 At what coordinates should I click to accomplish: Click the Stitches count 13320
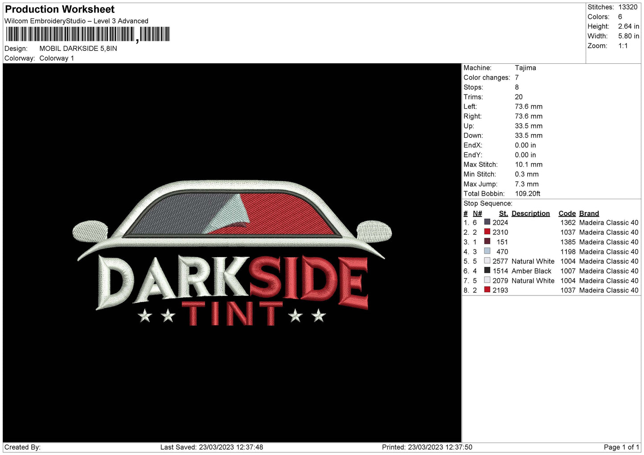628,7
